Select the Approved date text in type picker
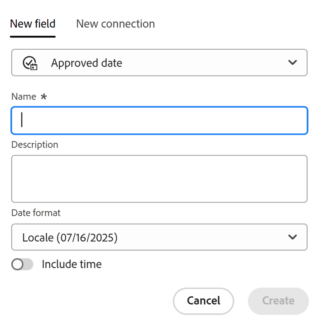 coord(87,63)
